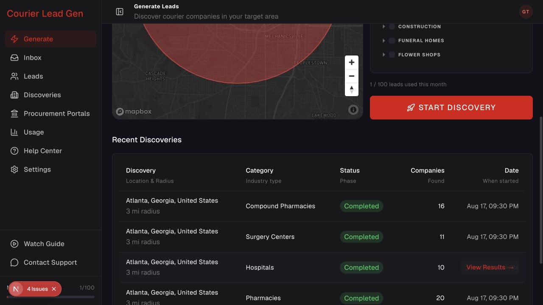This screenshot has width=543, height=305.
Task: Zoom in on the map
Action: pyautogui.click(x=352, y=63)
